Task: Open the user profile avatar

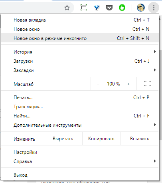Action: click(141, 8)
